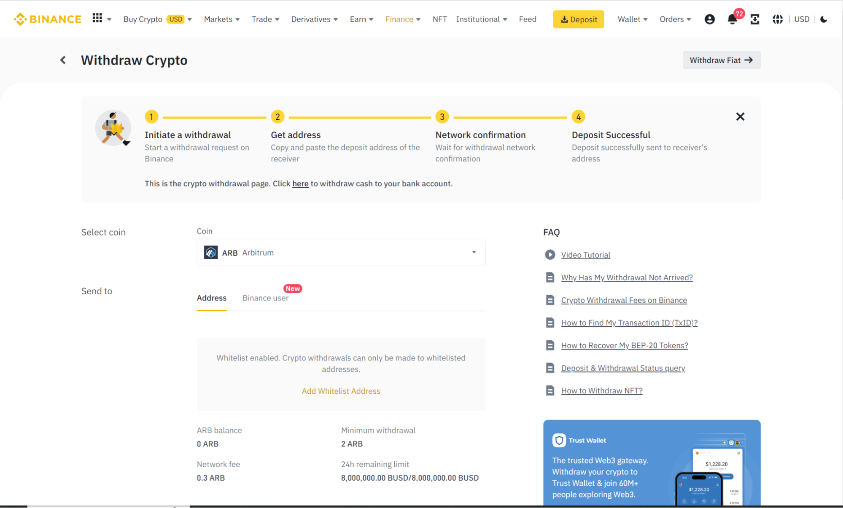Click the Trust Wallet promo banner text
The height and width of the screenshot is (508, 843).
click(x=600, y=477)
